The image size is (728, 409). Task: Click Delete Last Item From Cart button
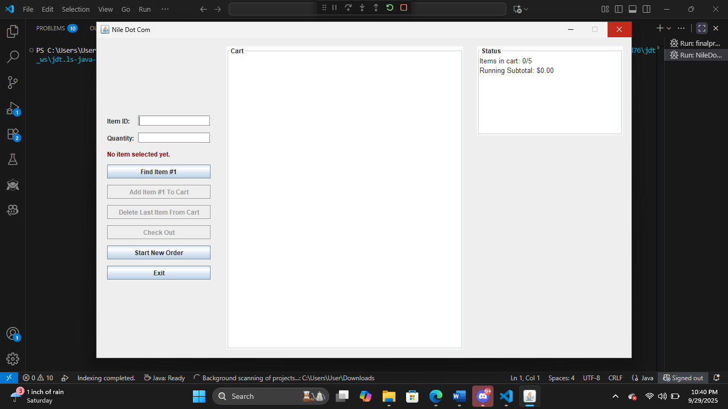159,212
